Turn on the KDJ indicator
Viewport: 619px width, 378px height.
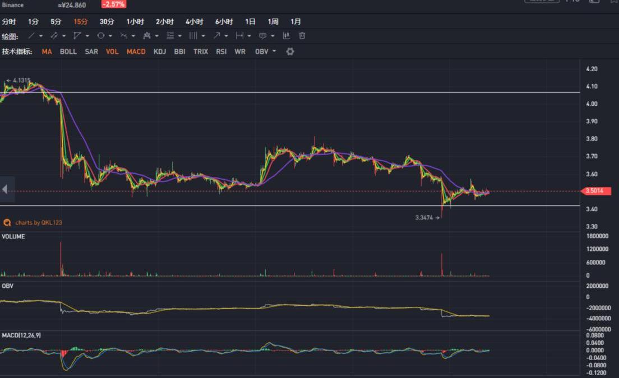[159, 52]
